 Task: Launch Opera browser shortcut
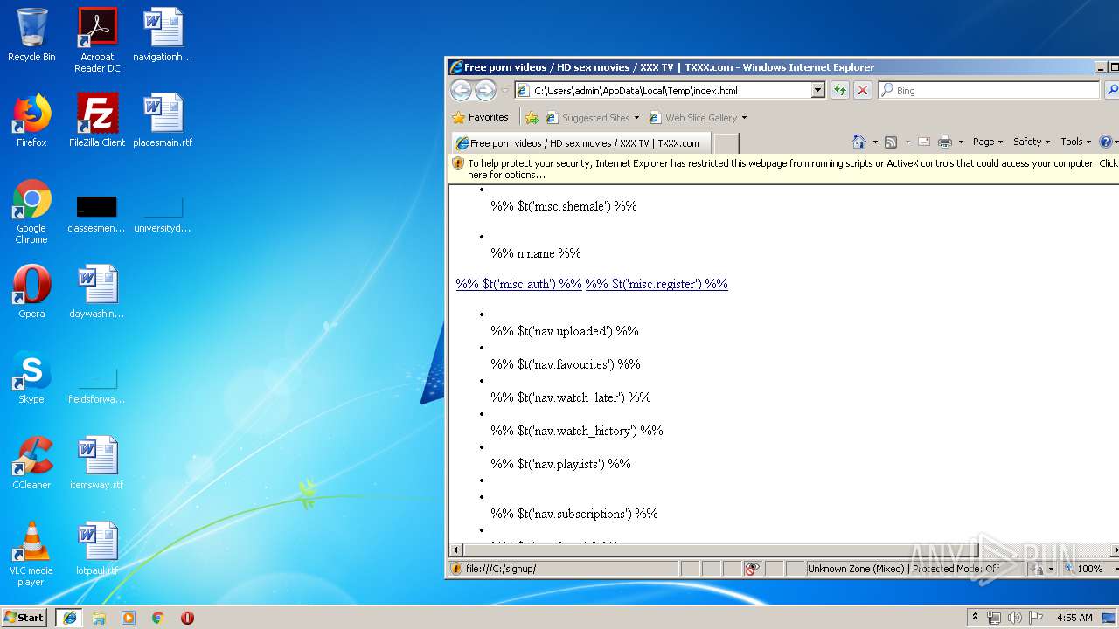pos(31,292)
